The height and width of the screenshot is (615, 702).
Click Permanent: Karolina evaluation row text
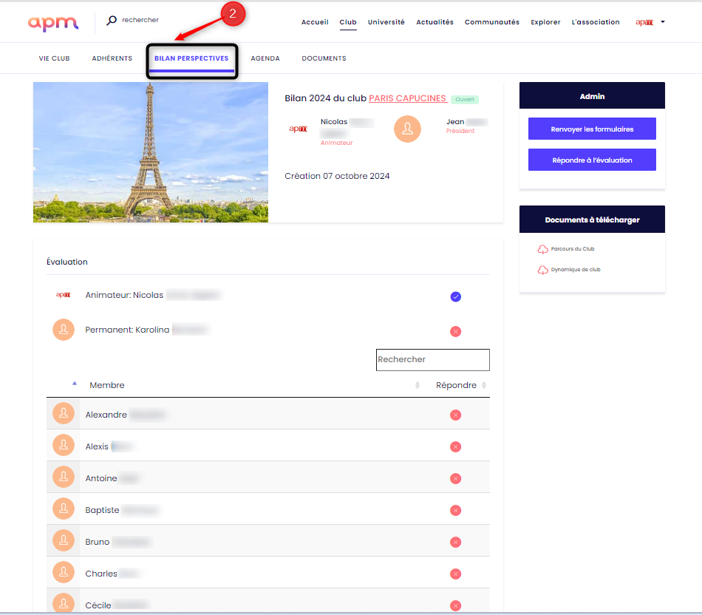coord(127,330)
